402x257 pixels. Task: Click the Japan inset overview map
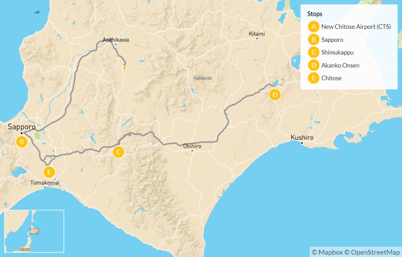point(34,231)
